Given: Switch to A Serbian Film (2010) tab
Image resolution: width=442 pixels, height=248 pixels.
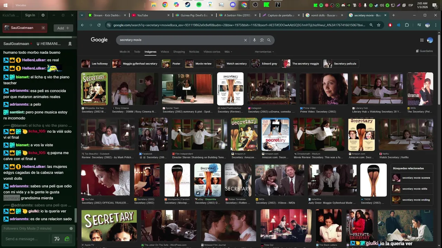Looking at the screenshot, I should click(x=238, y=15).
